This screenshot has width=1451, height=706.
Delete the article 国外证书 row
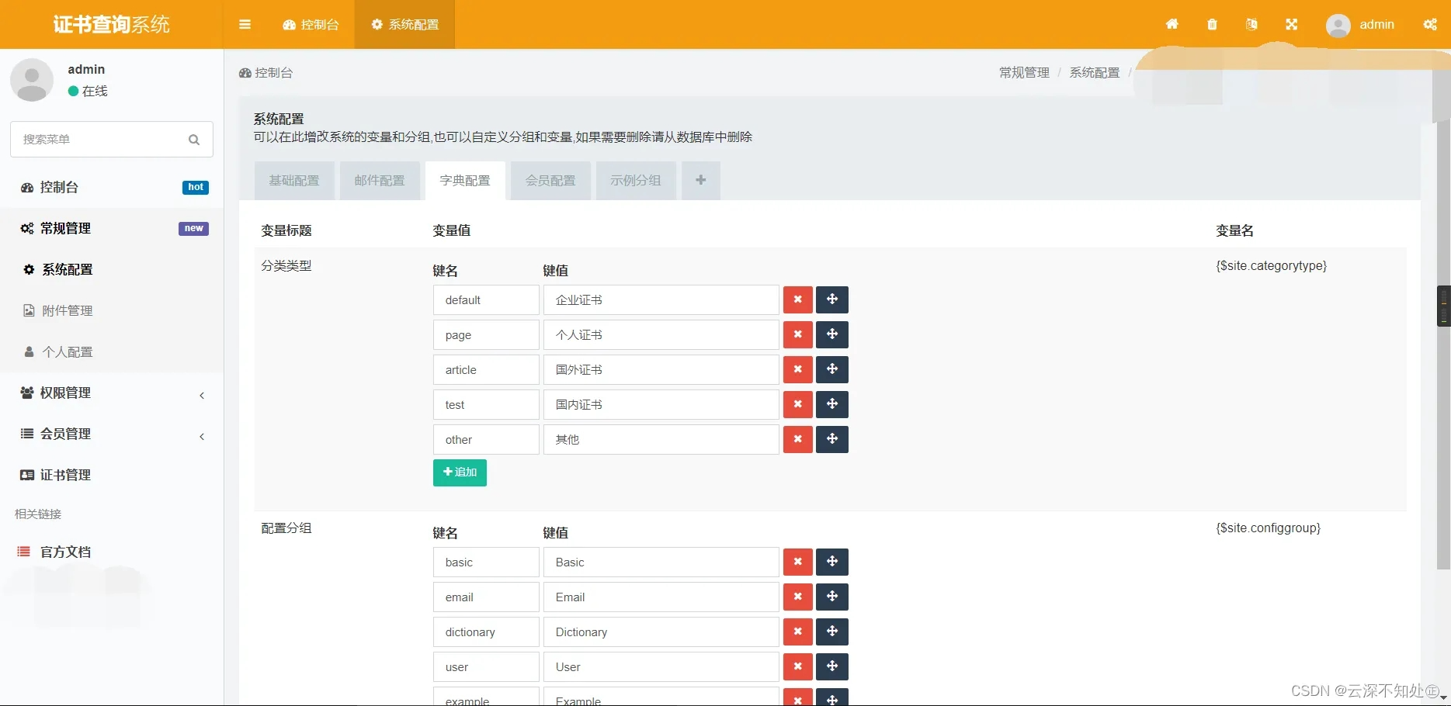point(797,369)
